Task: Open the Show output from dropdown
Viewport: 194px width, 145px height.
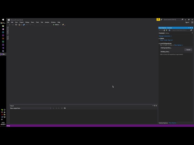Action: point(36,108)
